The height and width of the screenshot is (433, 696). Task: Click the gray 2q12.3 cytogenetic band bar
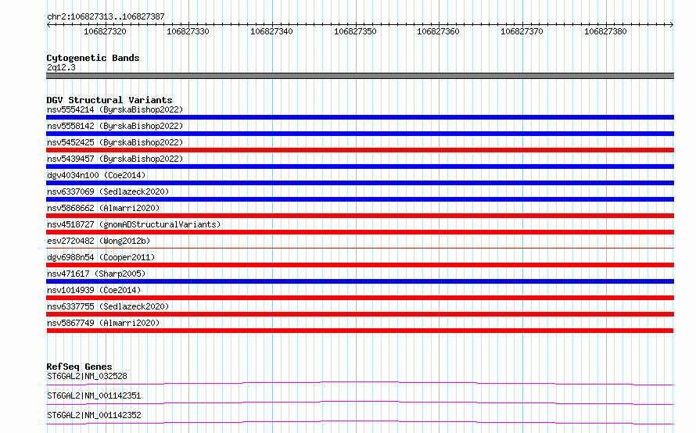pyautogui.click(x=360, y=76)
